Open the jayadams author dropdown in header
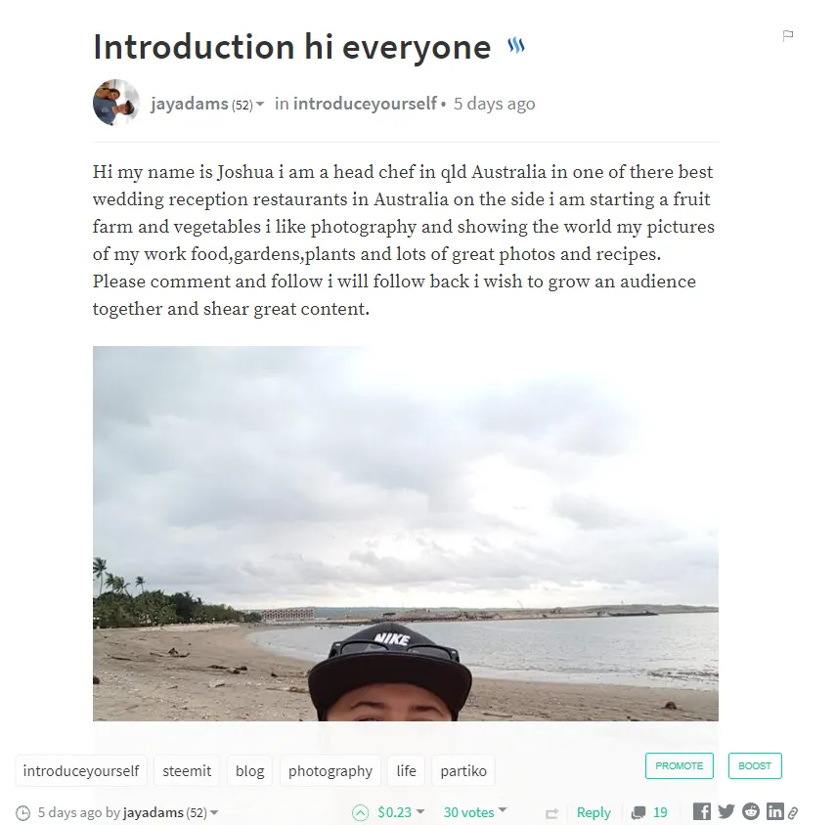836x825 pixels. pos(260,104)
